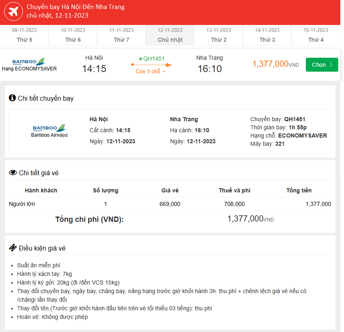This screenshot has width=344, height=332.
Task: Open the 14-11-2023 Thứ 3 date tab
Action: [x=267, y=35]
